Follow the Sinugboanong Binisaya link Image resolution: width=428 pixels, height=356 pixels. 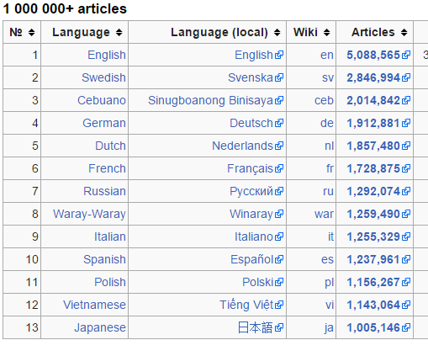coord(210,100)
